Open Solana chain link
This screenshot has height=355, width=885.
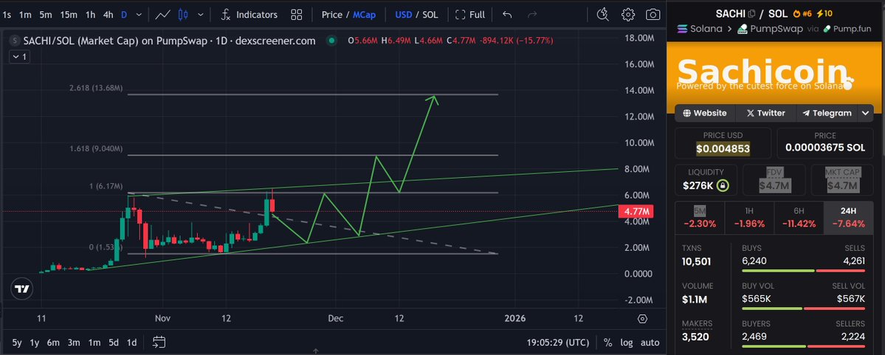click(699, 28)
